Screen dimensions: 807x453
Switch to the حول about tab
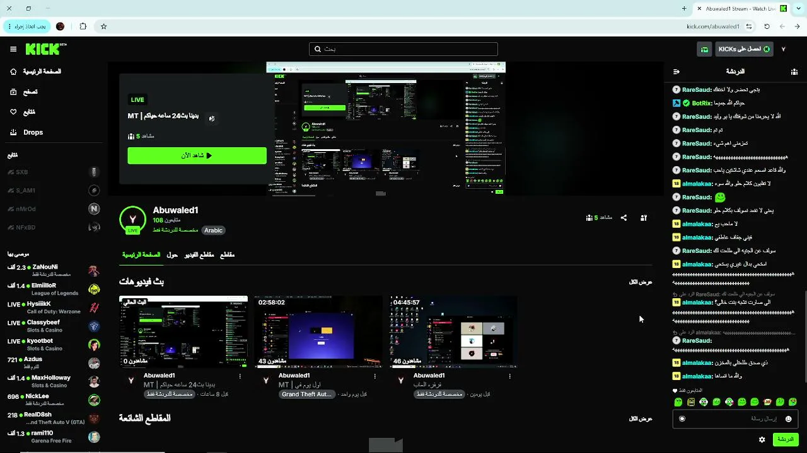pyautogui.click(x=172, y=255)
